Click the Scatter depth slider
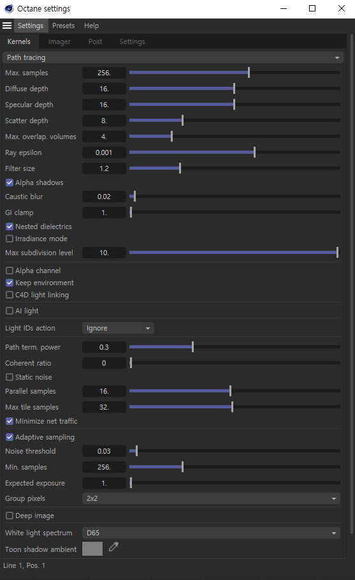This screenshot has width=355, height=580. 235,120
